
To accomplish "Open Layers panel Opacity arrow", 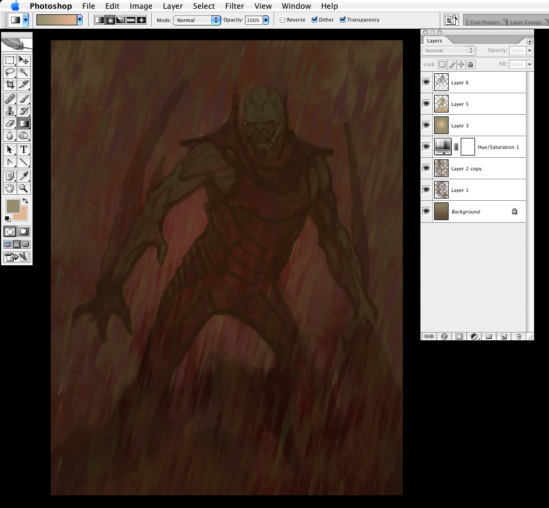I will tap(530, 50).
